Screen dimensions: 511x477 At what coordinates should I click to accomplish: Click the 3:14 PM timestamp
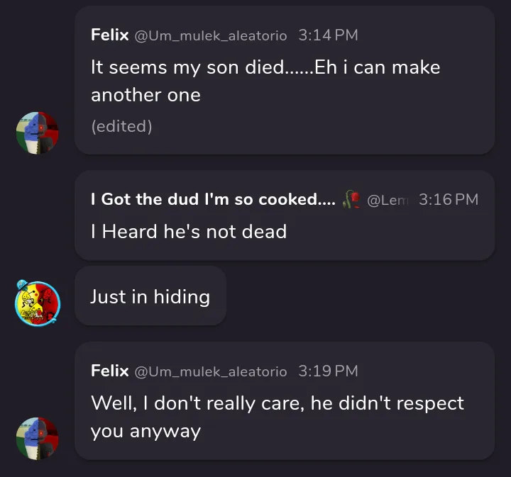coord(328,35)
